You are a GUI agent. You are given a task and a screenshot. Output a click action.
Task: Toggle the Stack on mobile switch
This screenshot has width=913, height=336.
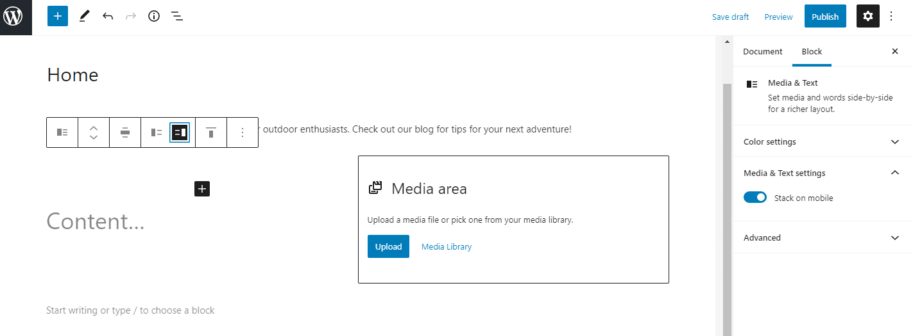click(755, 198)
